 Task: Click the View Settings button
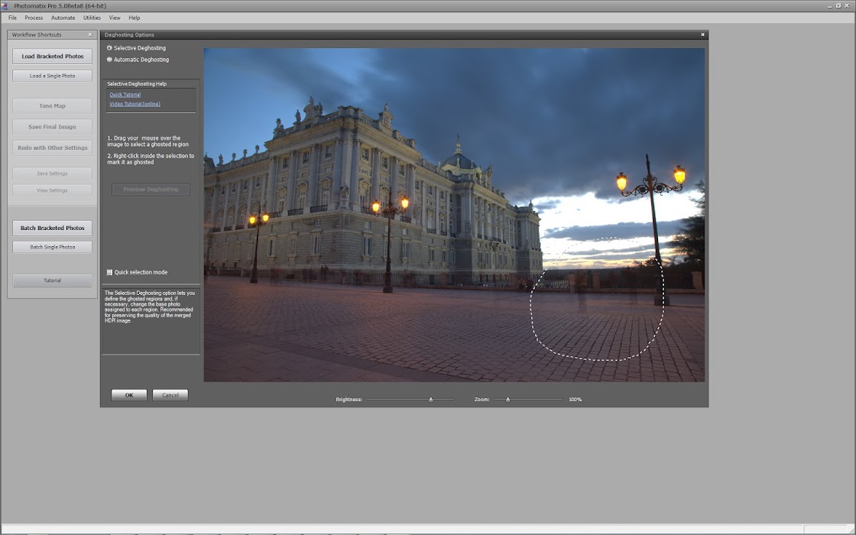pos(53,190)
